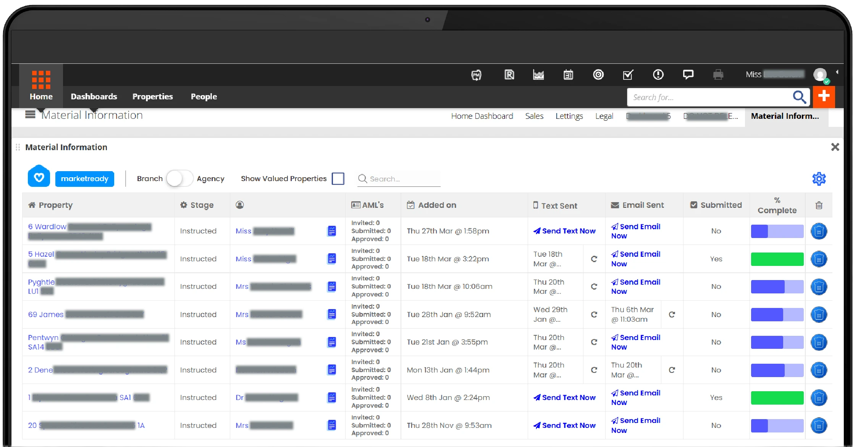Click the printer icon in top bar
The width and height of the screenshot is (858, 447).
click(718, 75)
